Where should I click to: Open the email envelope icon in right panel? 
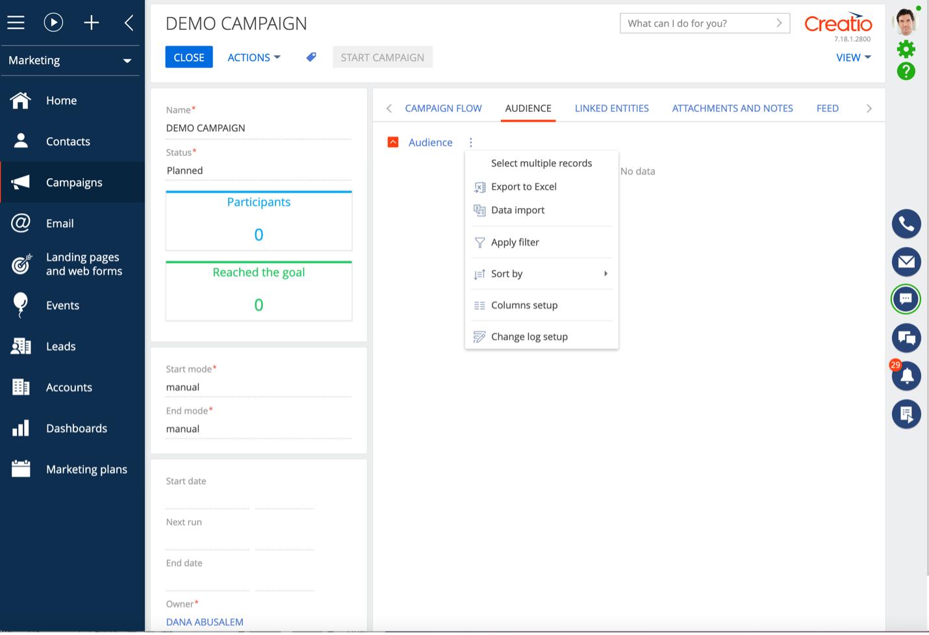coord(906,262)
